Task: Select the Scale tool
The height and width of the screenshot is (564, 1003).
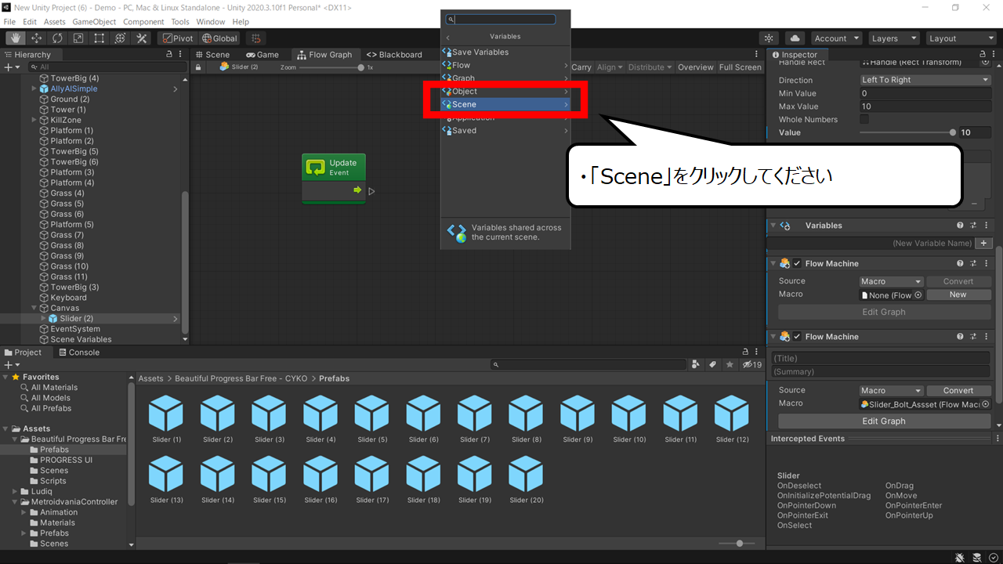Action: (x=78, y=38)
